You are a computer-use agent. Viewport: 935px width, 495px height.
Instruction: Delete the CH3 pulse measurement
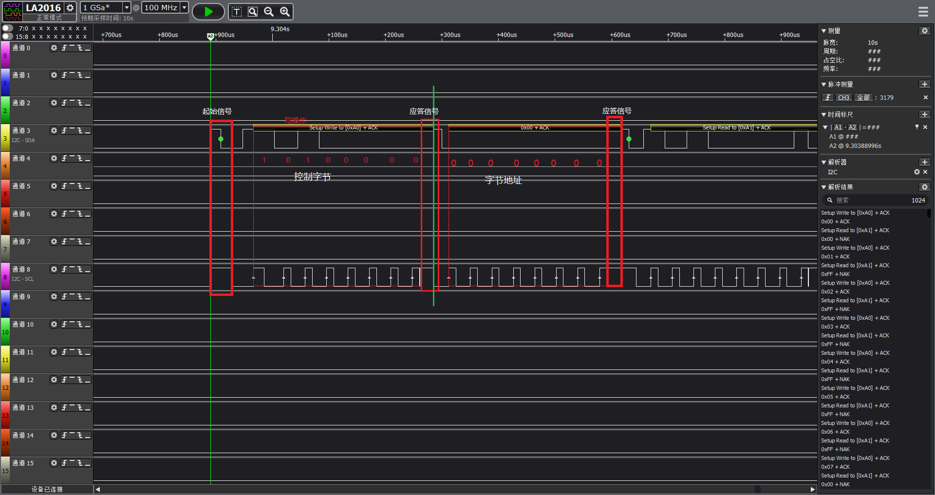point(926,97)
